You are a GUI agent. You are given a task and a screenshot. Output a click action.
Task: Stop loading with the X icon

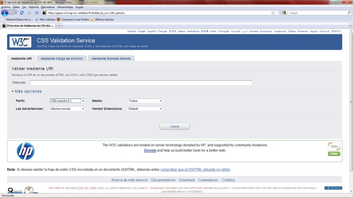click(x=29, y=13)
